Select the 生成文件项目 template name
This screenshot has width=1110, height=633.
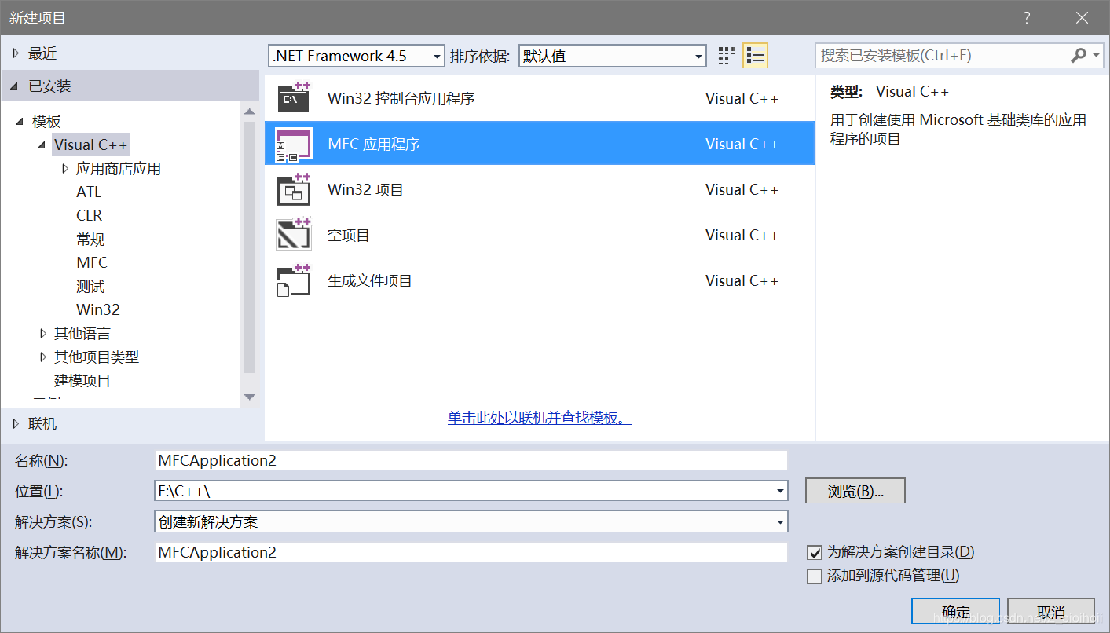[x=370, y=281]
